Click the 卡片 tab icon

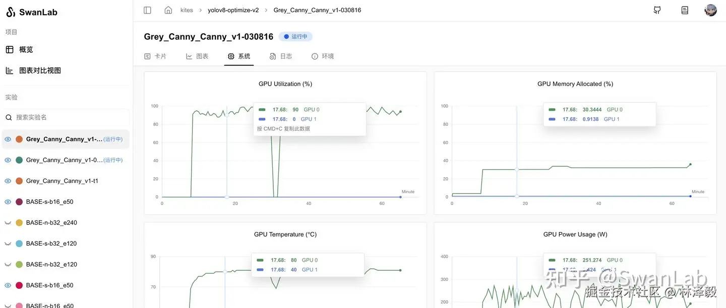(148, 56)
